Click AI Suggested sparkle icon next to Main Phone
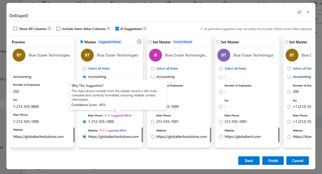322x174 pixels. coord(106,116)
